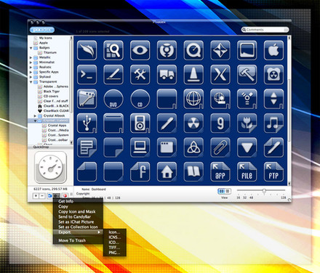Select the QuickTime Q icon
Image resolution: width=320 pixels, height=273 pixels.
click(193, 50)
